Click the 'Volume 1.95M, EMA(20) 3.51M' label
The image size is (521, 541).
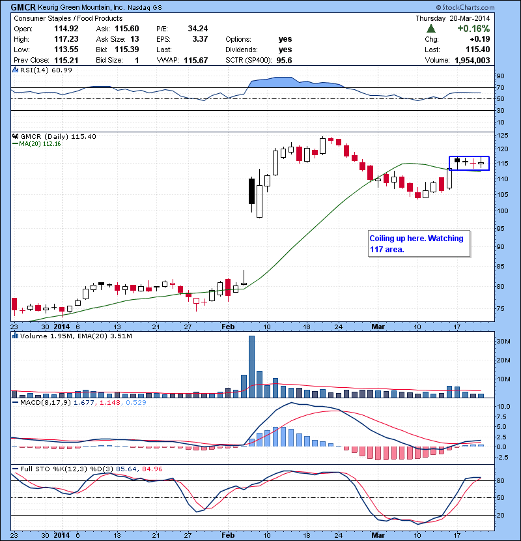pyautogui.click(x=76, y=336)
